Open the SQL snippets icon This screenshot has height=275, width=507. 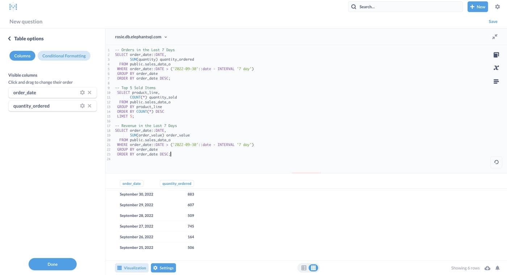(496, 81)
